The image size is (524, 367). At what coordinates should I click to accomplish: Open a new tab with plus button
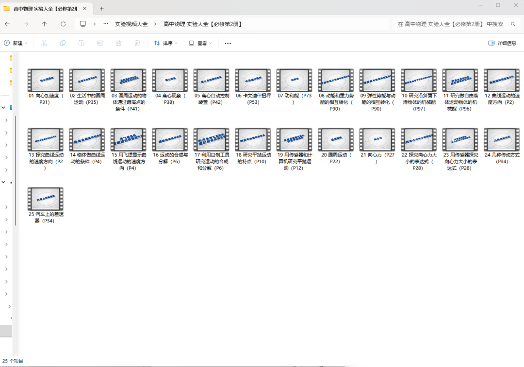(102, 9)
